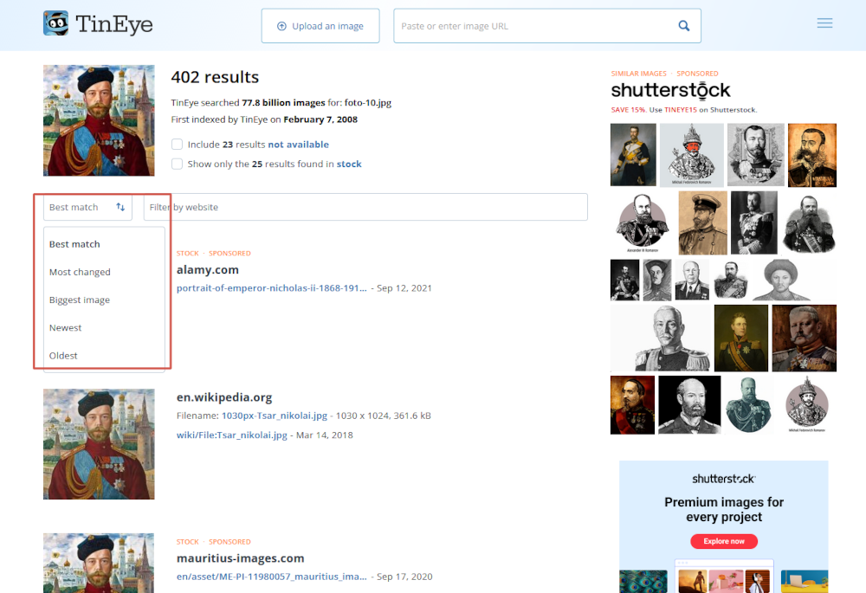This screenshot has height=593, width=866.
Task: Click the searched query image thumbnail
Action: click(x=99, y=120)
